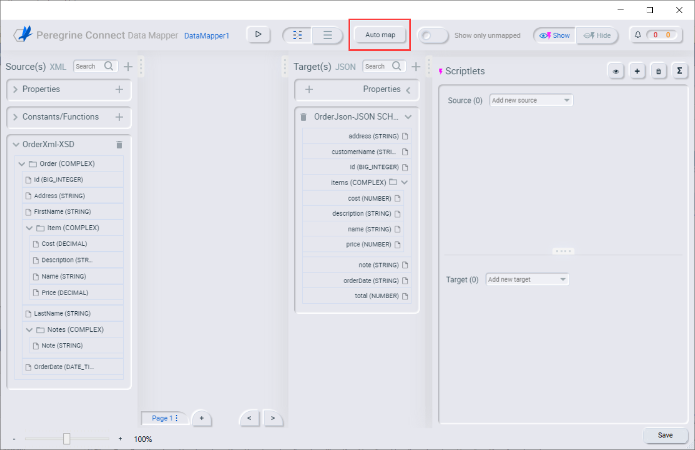Click the document icon beside note (STRING)
695x450 pixels.
(405, 265)
